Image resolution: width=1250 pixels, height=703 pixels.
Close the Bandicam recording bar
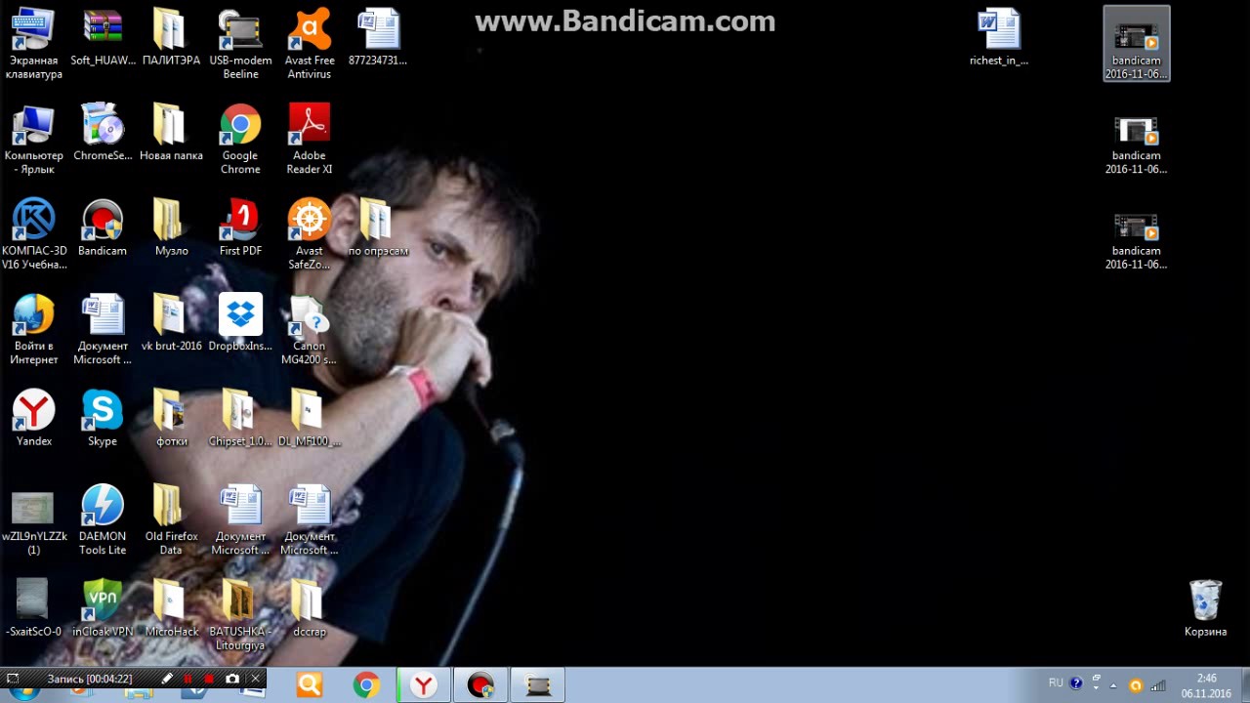tap(255, 679)
